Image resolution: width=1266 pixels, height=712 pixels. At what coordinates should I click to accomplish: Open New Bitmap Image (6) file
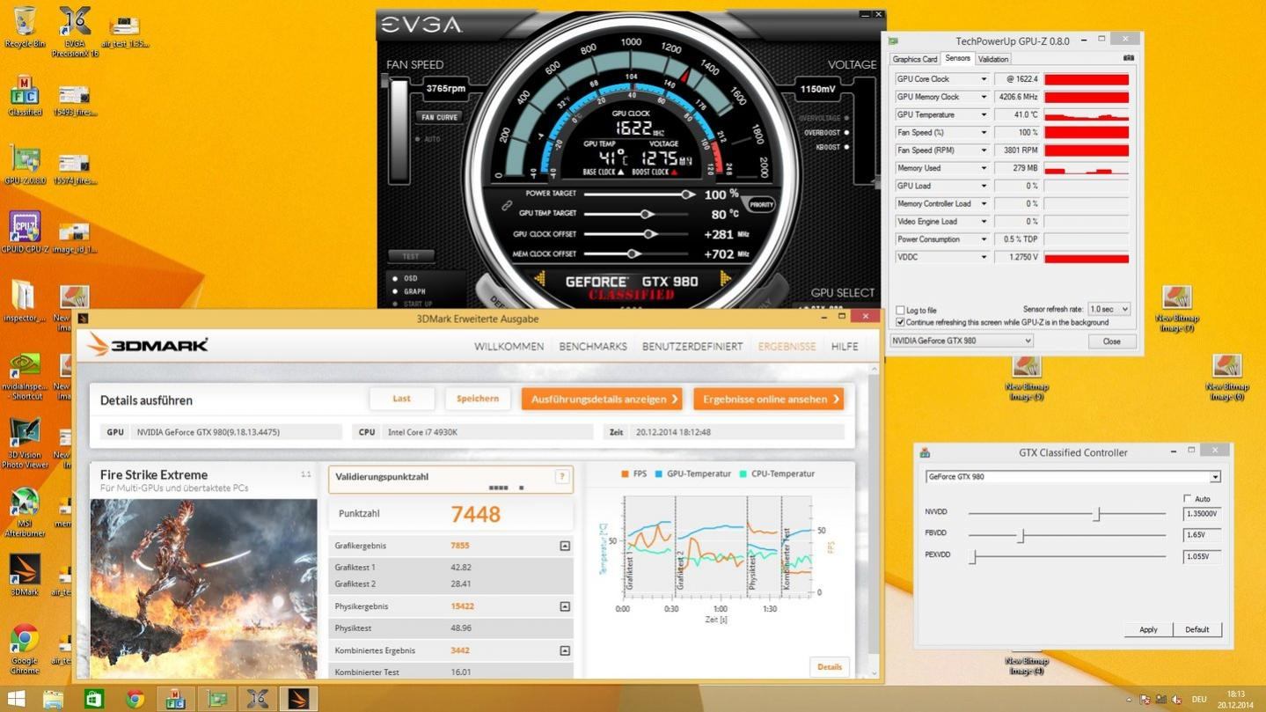tap(1226, 378)
